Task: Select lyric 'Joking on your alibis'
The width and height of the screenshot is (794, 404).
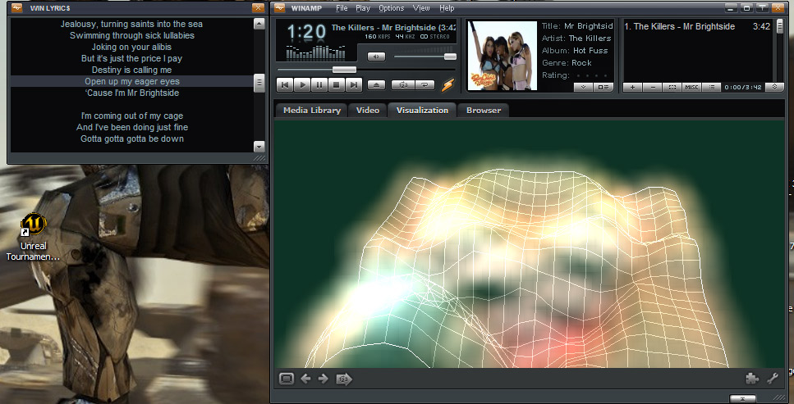Action: pos(132,47)
